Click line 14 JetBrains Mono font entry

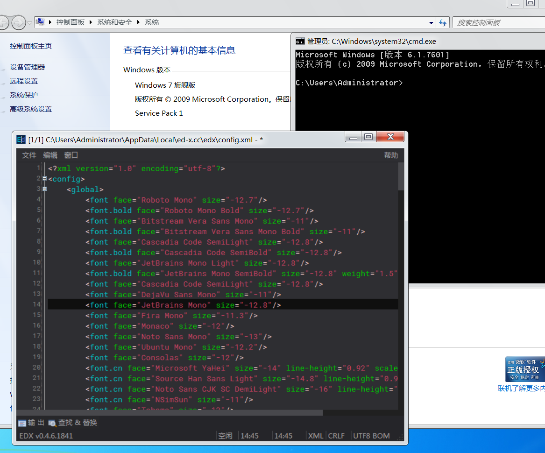pyautogui.click(x=183, y=305)
